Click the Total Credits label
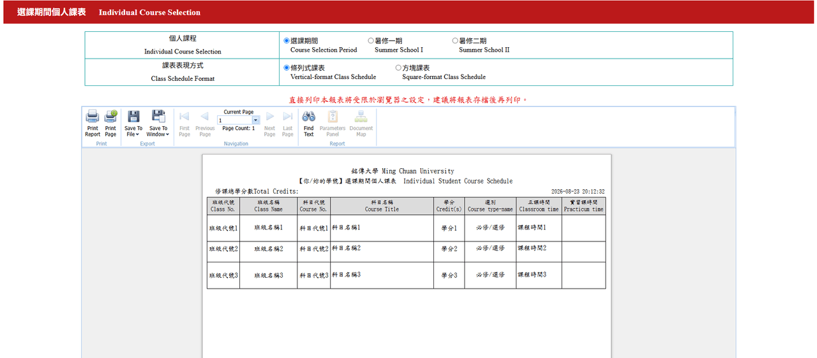The image size is (817, 358). [256, 191]
